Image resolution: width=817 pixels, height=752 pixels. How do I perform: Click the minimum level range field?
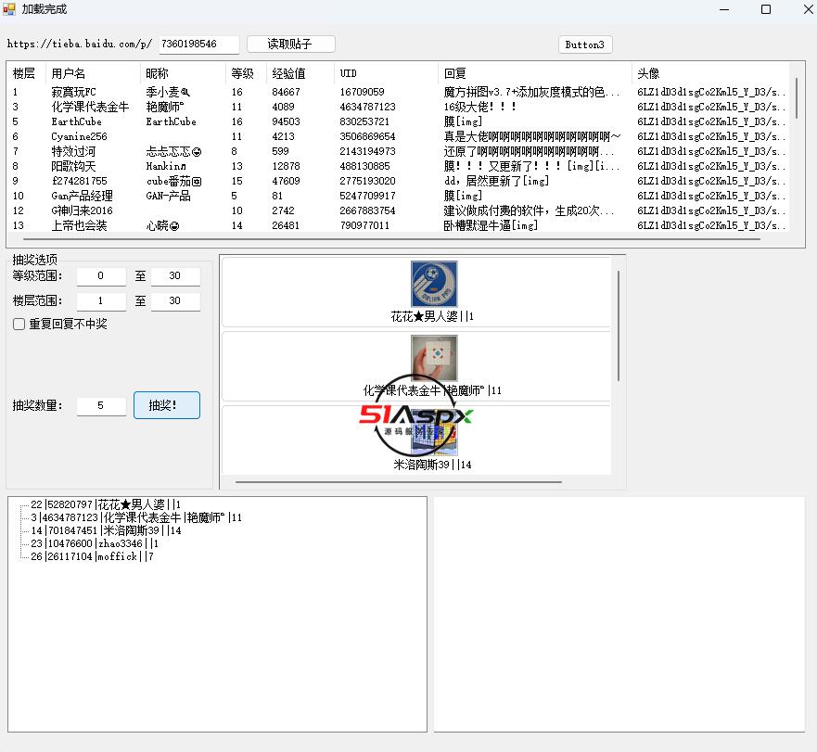point(101,276)
